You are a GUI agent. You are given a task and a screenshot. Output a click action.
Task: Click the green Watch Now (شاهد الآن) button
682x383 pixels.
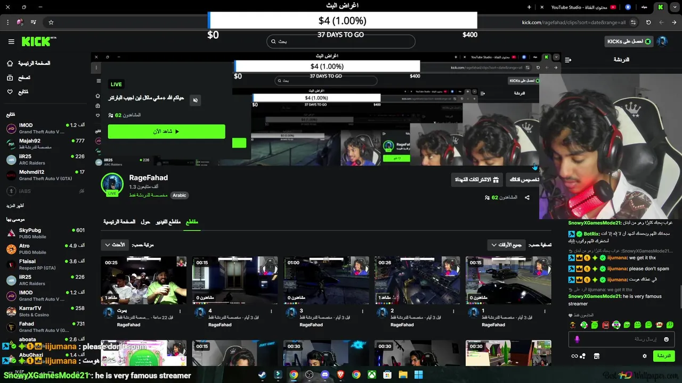pos(166,131)
